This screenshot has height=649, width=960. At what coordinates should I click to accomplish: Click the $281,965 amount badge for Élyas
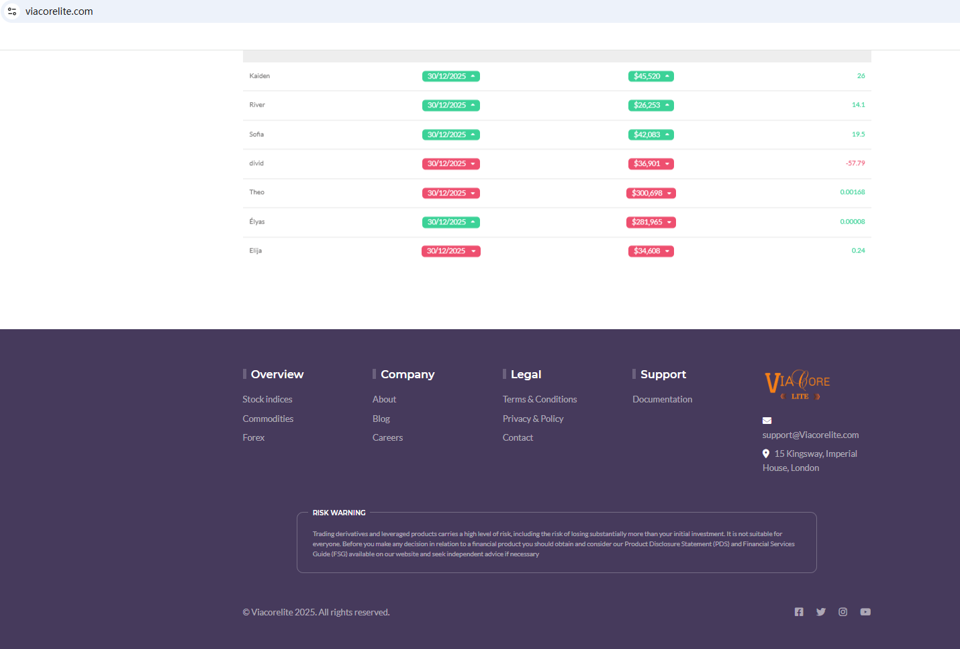click(651, 222)
